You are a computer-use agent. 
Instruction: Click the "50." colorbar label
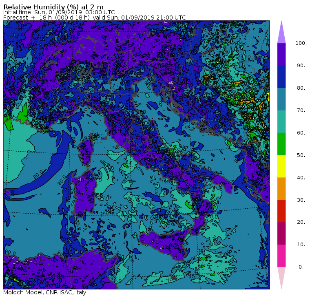pyautogui.click(x=301, y=155)
